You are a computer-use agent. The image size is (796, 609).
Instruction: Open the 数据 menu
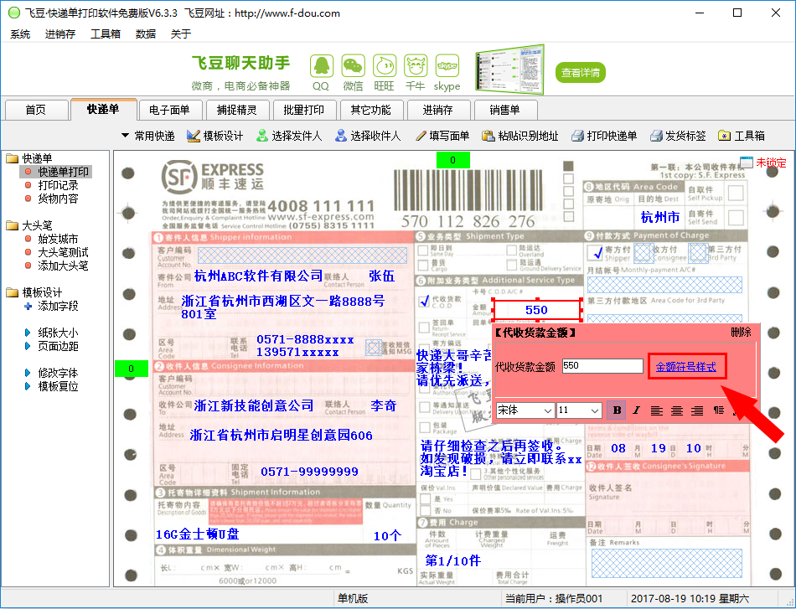[x=146, y=34]
